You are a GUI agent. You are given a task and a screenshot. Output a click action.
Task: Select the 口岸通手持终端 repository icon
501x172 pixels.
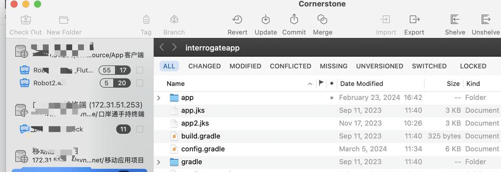pos(22,110)
